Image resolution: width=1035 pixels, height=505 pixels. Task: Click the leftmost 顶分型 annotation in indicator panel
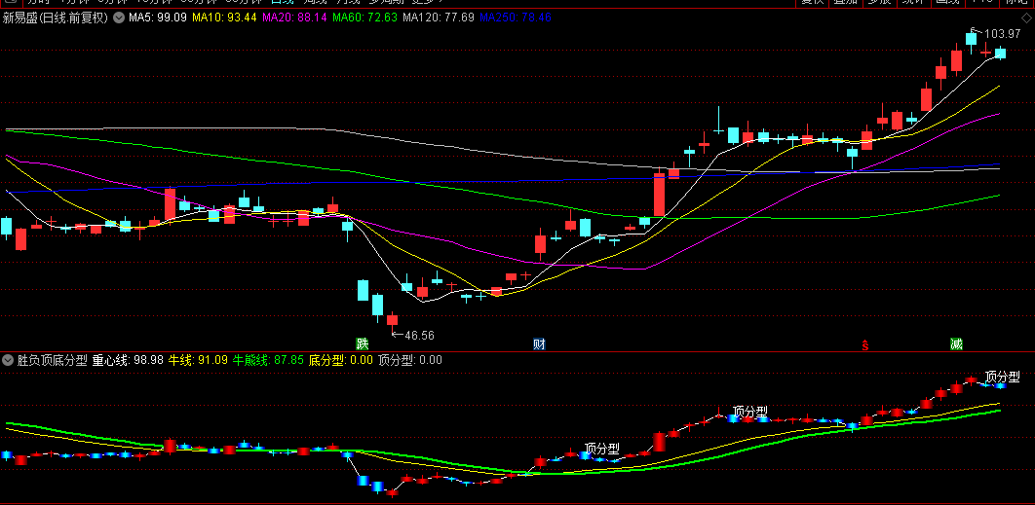click(602, 449)
